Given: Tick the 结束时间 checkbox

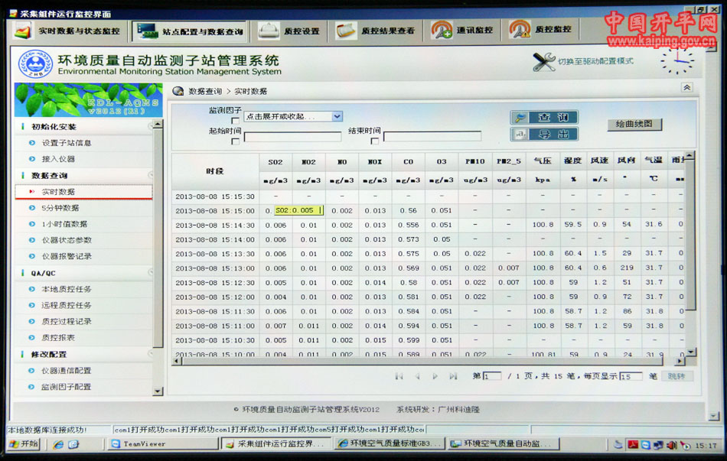Looking at the screenshot, I should click(374, 141).
